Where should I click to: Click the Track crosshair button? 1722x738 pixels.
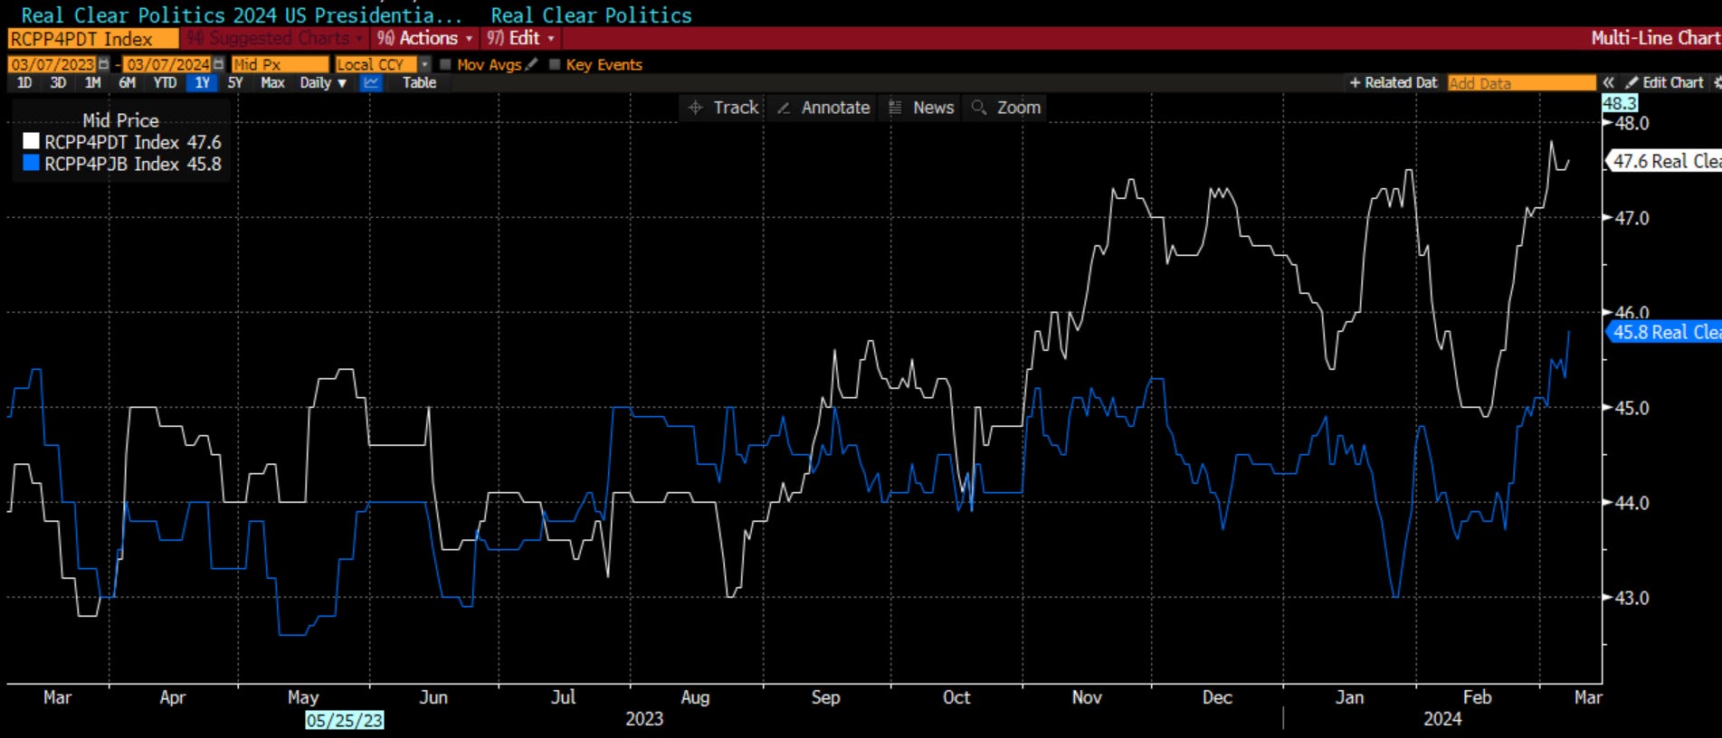coord(723,108)
